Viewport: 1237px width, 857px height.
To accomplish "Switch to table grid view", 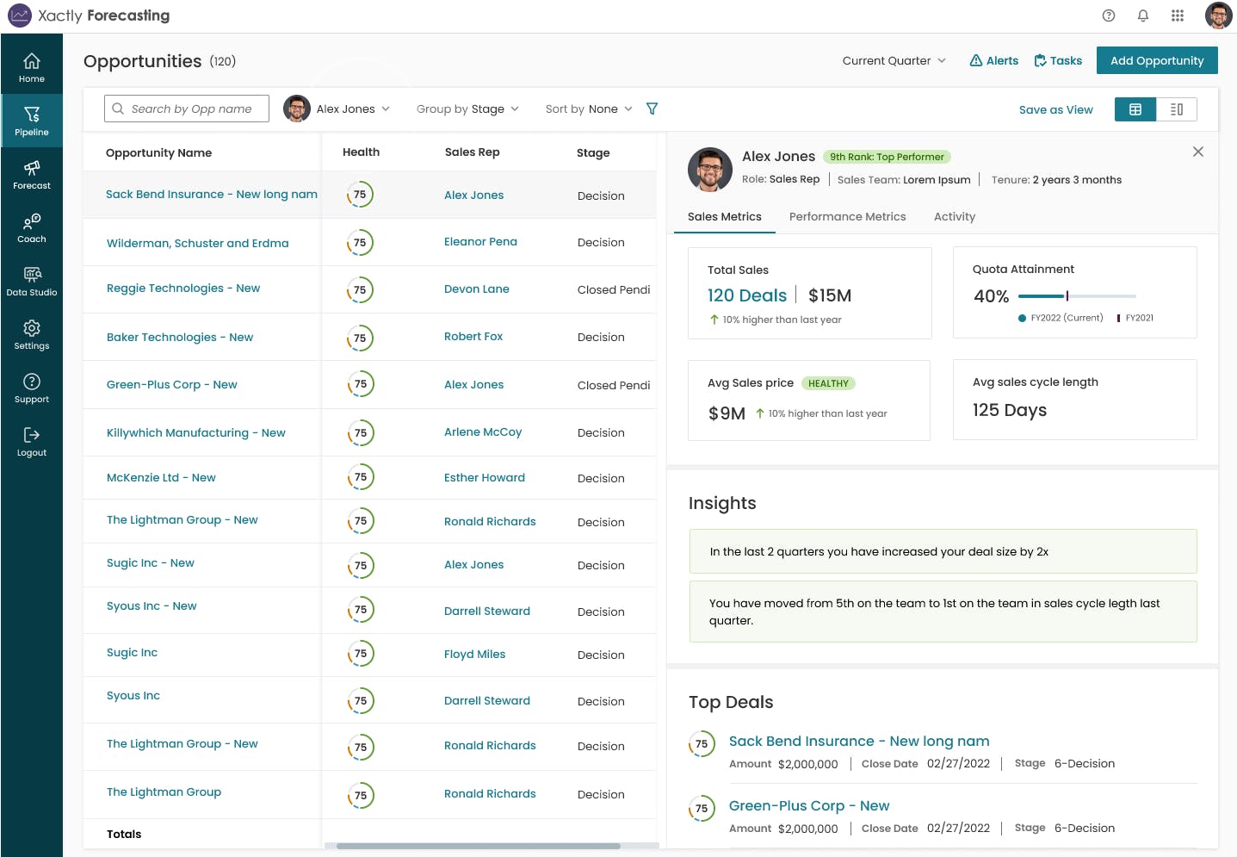I will click(x=1135, y=109).
